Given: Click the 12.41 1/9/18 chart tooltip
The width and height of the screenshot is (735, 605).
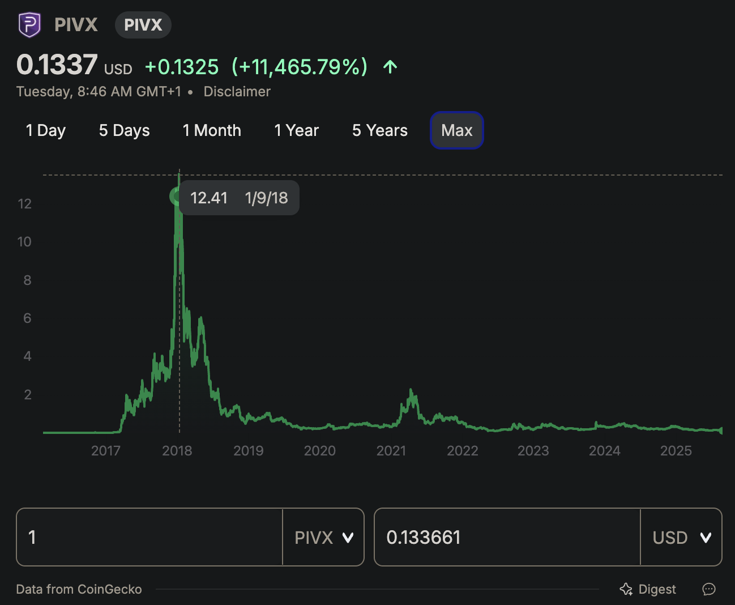Looking at the screenshot, I should click(x=239, y=198).
